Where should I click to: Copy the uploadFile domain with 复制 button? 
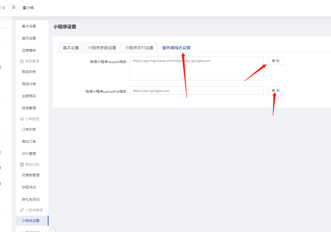[x=276, y=90]
